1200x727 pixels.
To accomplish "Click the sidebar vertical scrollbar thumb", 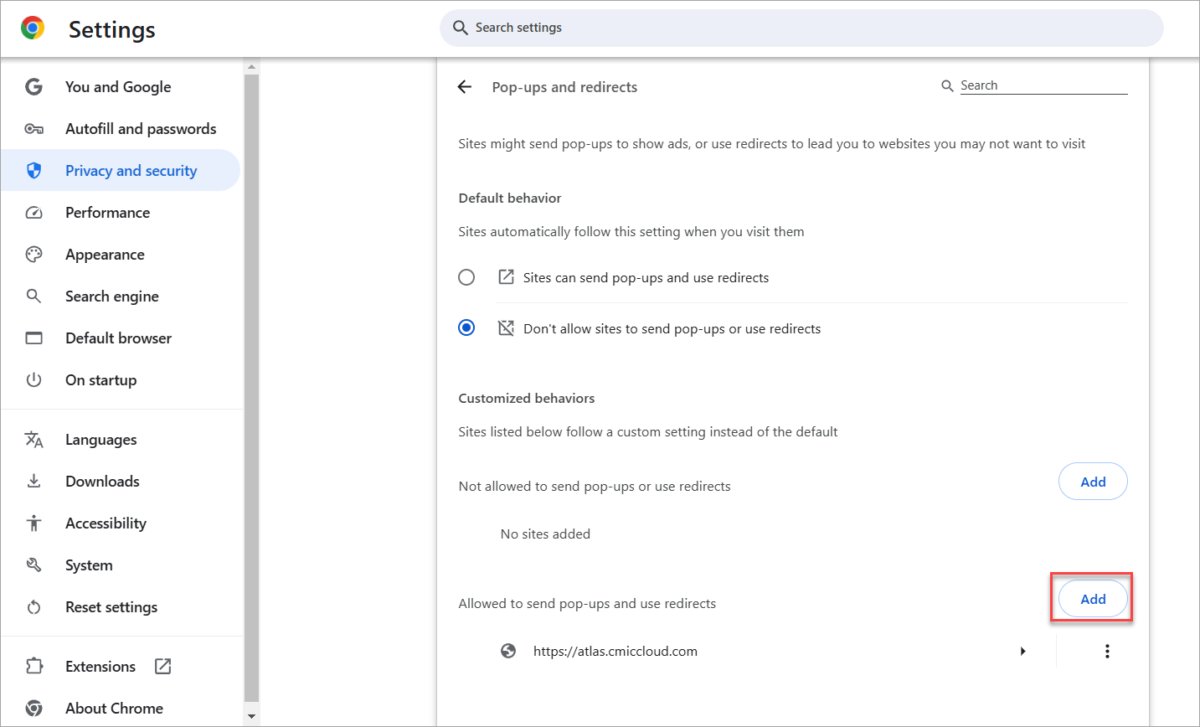I will click(252, 388).
